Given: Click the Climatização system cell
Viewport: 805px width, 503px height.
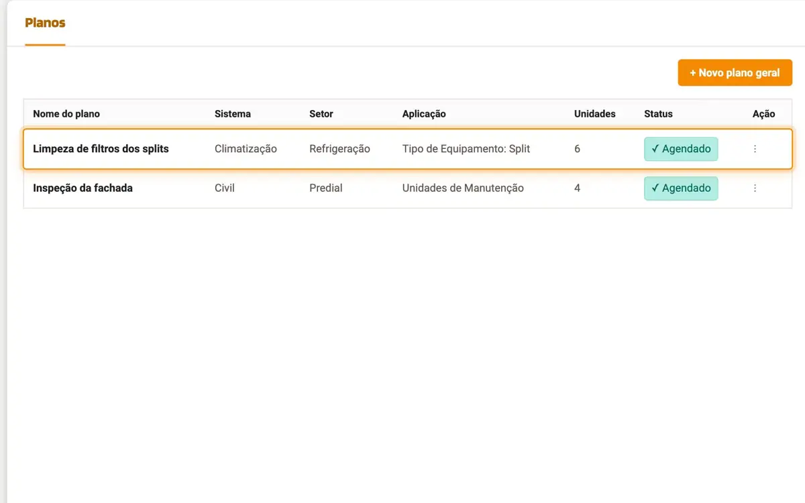Looking at the screenshot, I should pos(246,149).
